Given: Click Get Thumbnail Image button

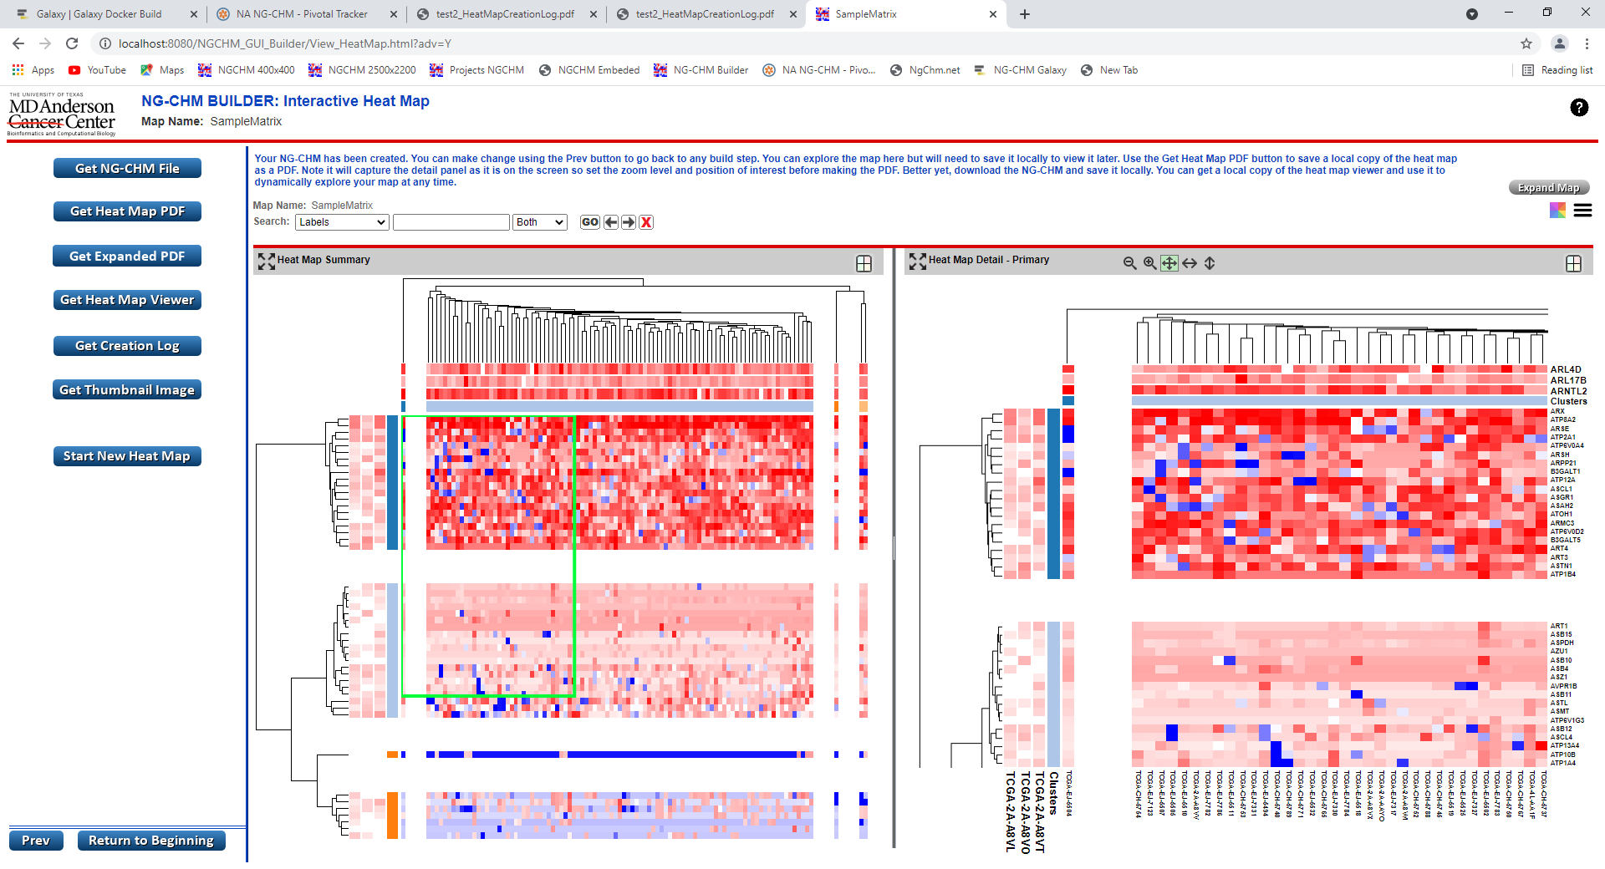Looking at the screenshot, I should pos(127,389).
